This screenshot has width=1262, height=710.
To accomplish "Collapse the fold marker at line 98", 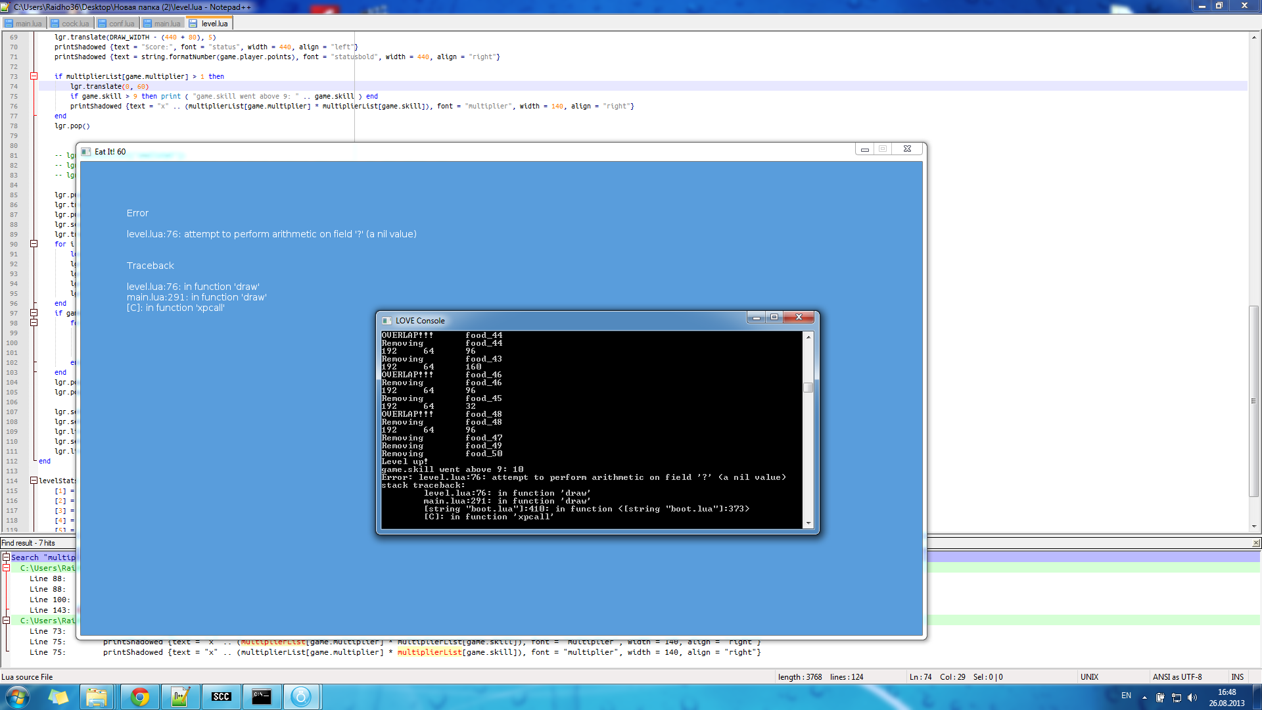I will 34,323.
